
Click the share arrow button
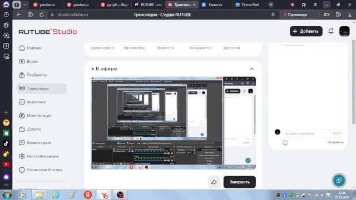pyautogui.click(x=214, y=182)
